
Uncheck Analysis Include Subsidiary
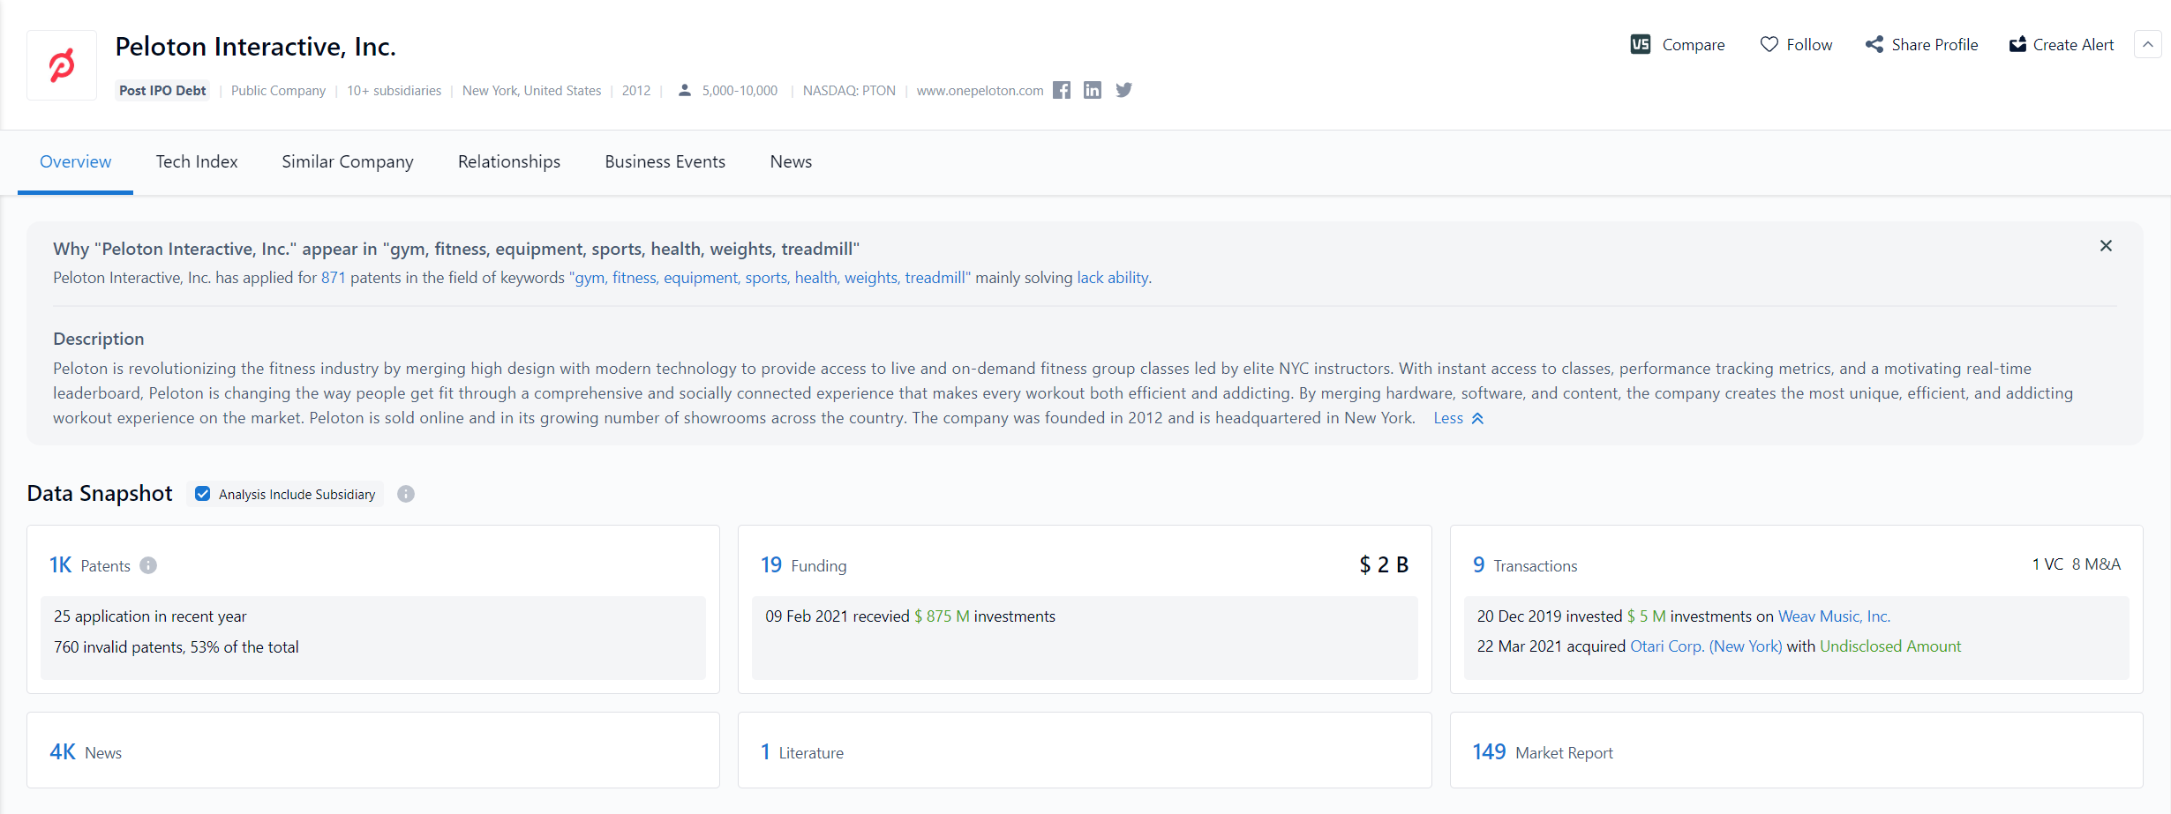click(x=203, y=494)
